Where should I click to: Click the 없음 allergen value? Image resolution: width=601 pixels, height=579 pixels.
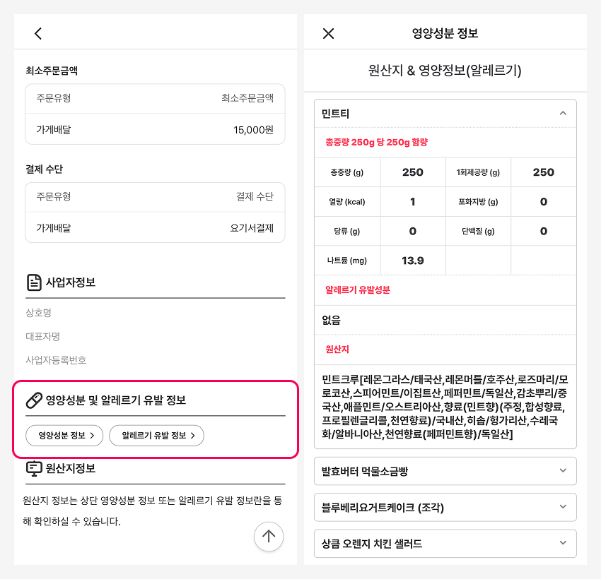tap(331, 320)
